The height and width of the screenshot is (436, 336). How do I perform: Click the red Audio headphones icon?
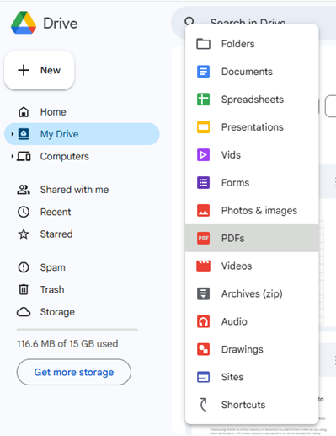(x=203, y=321)
